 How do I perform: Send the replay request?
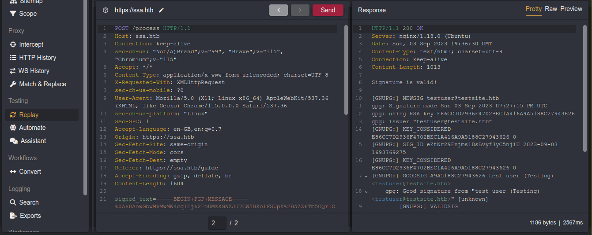pyautogui.click(x=328, y=10)
